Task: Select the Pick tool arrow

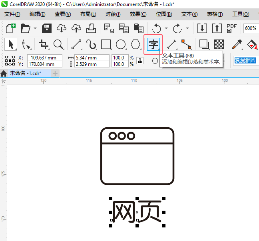Action: (11, 44)
